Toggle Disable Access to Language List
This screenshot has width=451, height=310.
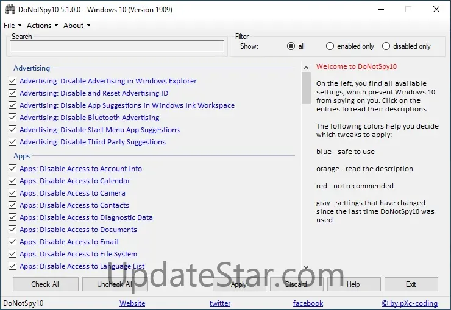click(x=12, y=266)
